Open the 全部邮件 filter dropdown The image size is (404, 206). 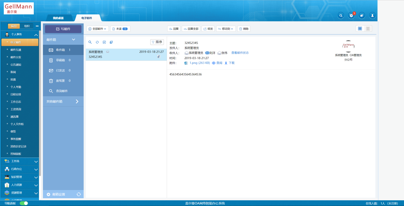(98, 29)
